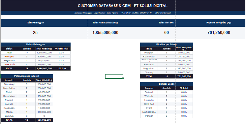Click the Demo/Presentasi pipeline stage cell

tap(149, 60)
